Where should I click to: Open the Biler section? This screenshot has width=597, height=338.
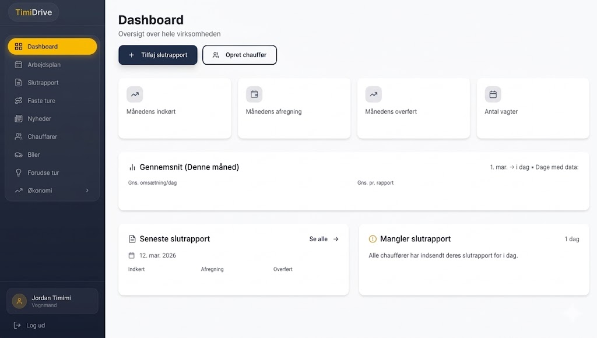point(52,154)
